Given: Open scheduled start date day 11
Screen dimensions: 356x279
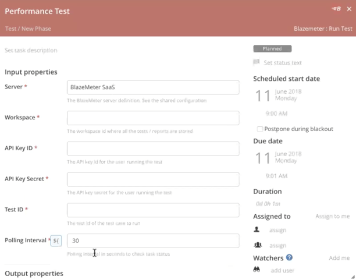Looking at the screenshot, I should tap(263, 96).
